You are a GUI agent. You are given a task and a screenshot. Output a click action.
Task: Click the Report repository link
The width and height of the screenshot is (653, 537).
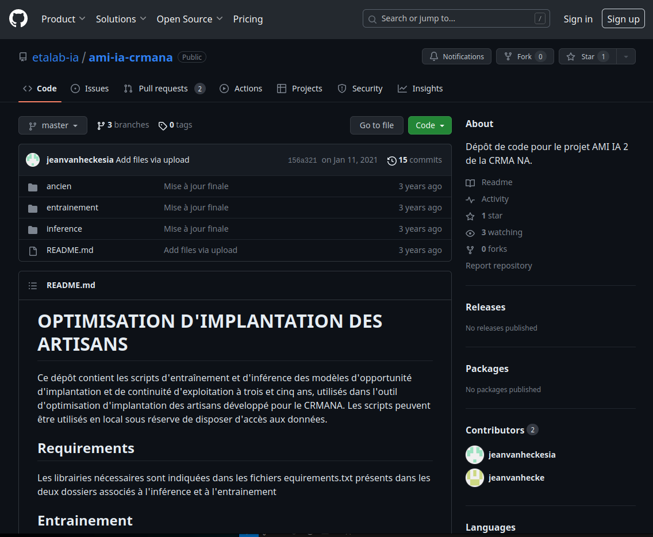499,266
